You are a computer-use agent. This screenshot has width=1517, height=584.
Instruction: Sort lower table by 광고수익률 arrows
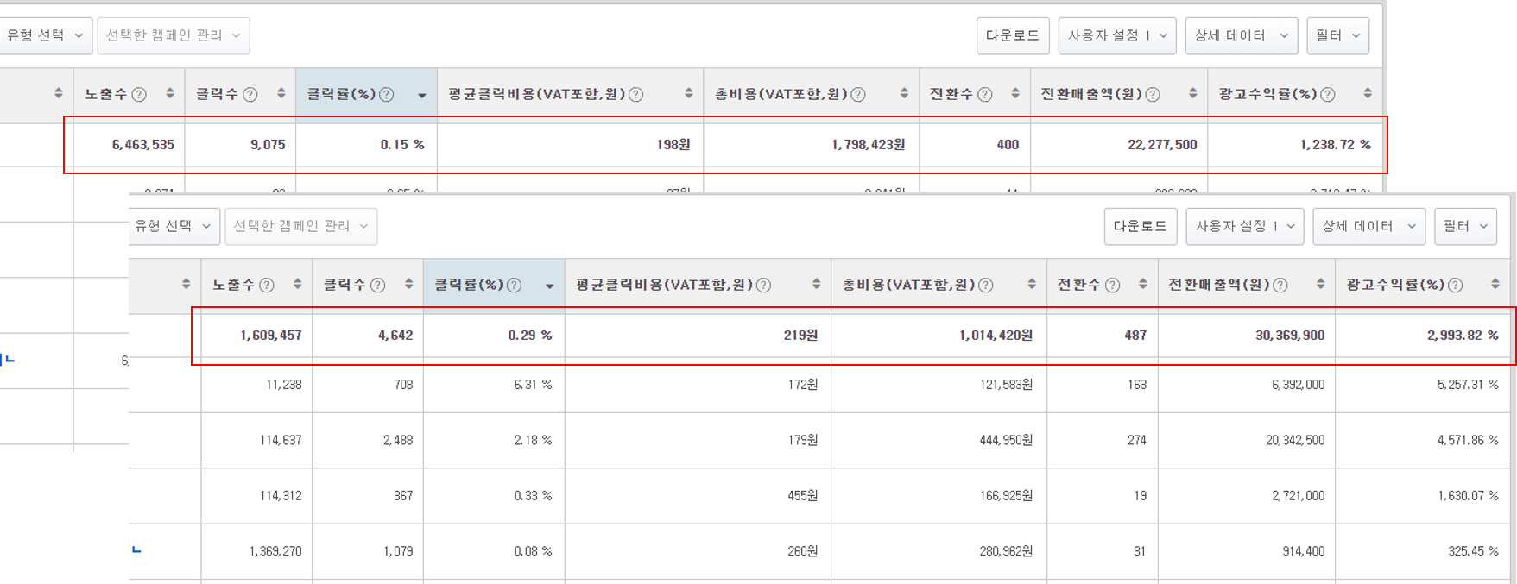click(x=1495, y=284)
